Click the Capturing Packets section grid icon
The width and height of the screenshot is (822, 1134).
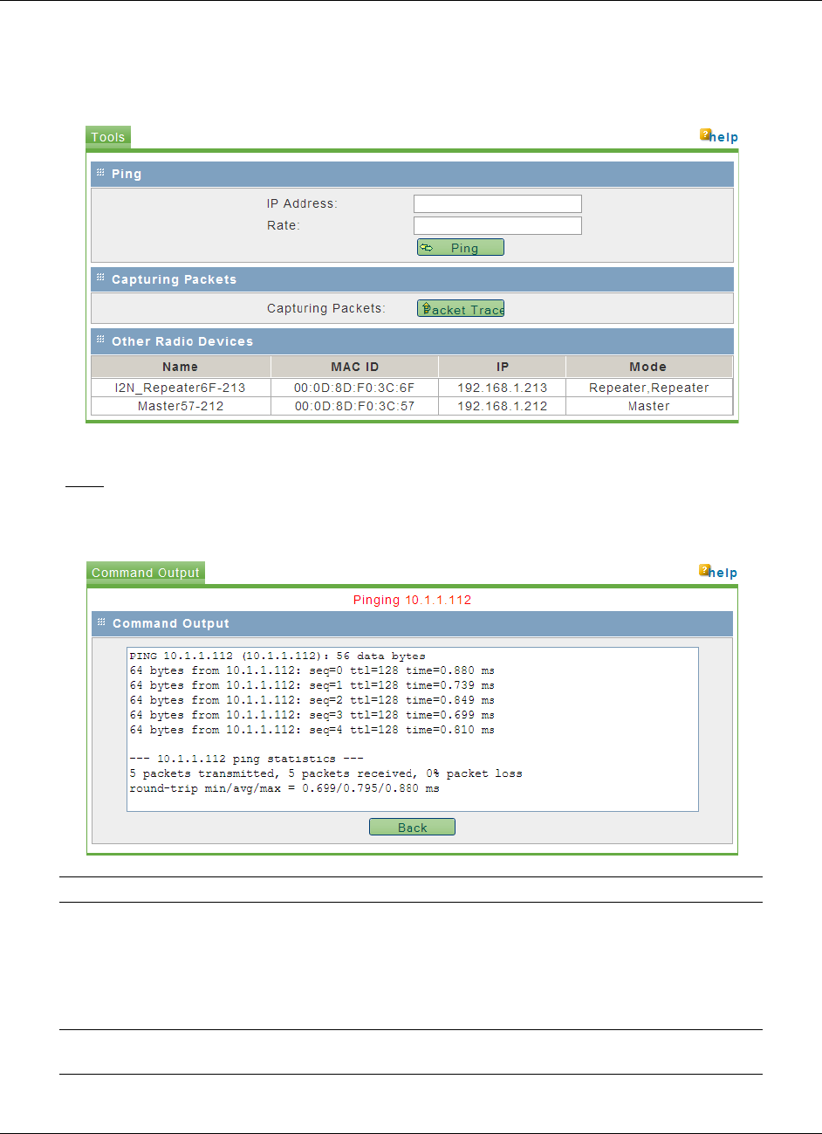pos(101,278)
